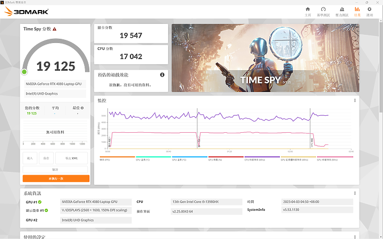
Task: Click the 13th Gen Intel Core i9-13980HX field
Action: tap(206, 202)
